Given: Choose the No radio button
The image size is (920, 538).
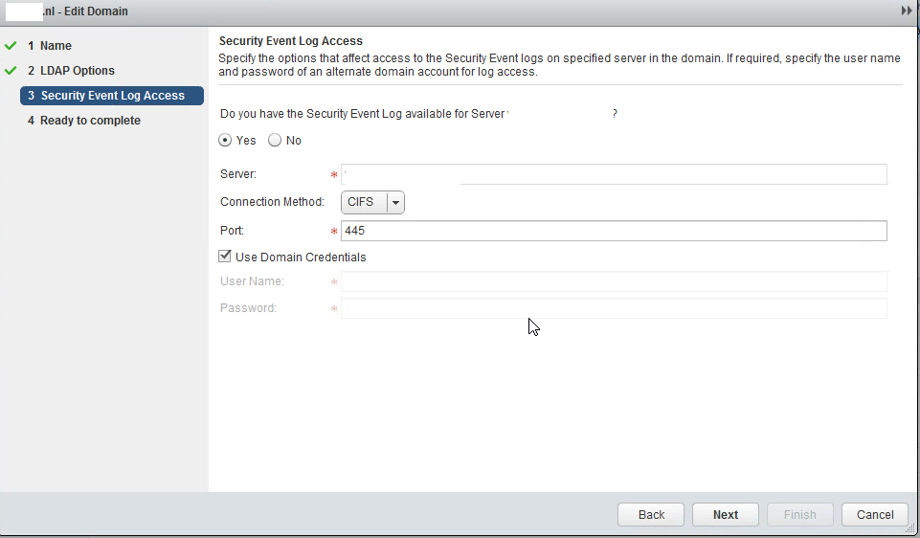Looking at the screenshot, I should coord(276,141).
